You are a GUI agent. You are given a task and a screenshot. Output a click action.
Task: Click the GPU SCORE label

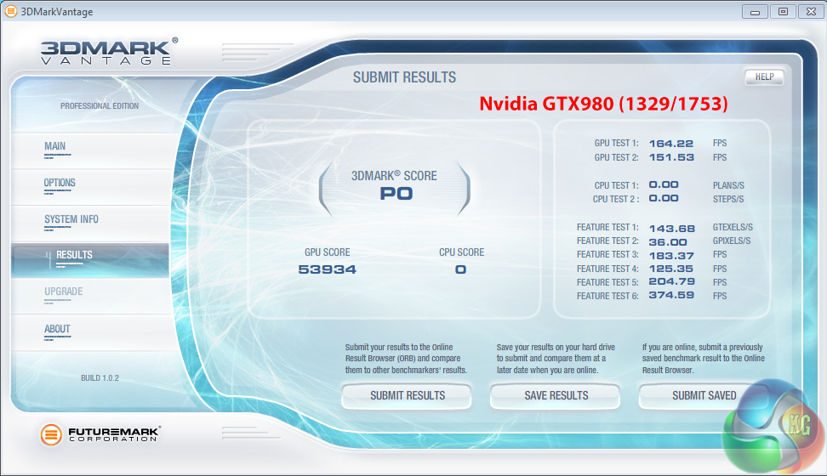(x=327, y=252)
